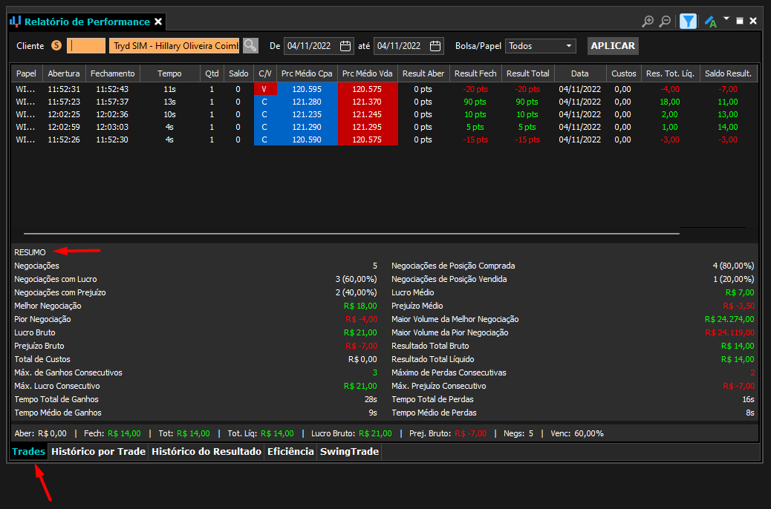771x509 pixels.
Task: Click the Res. Tot. Líq. column header
Action: (x=670, y=73)
